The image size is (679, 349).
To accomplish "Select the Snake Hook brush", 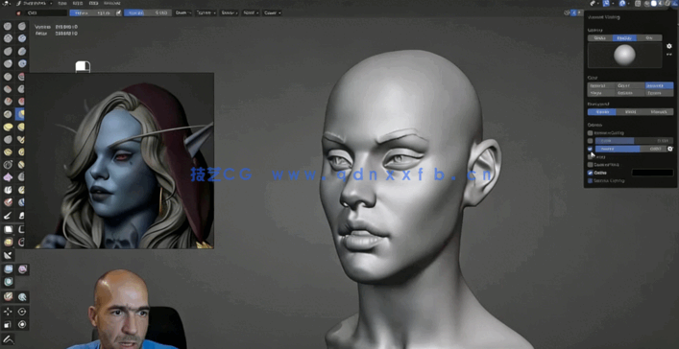I will point(22,128).
